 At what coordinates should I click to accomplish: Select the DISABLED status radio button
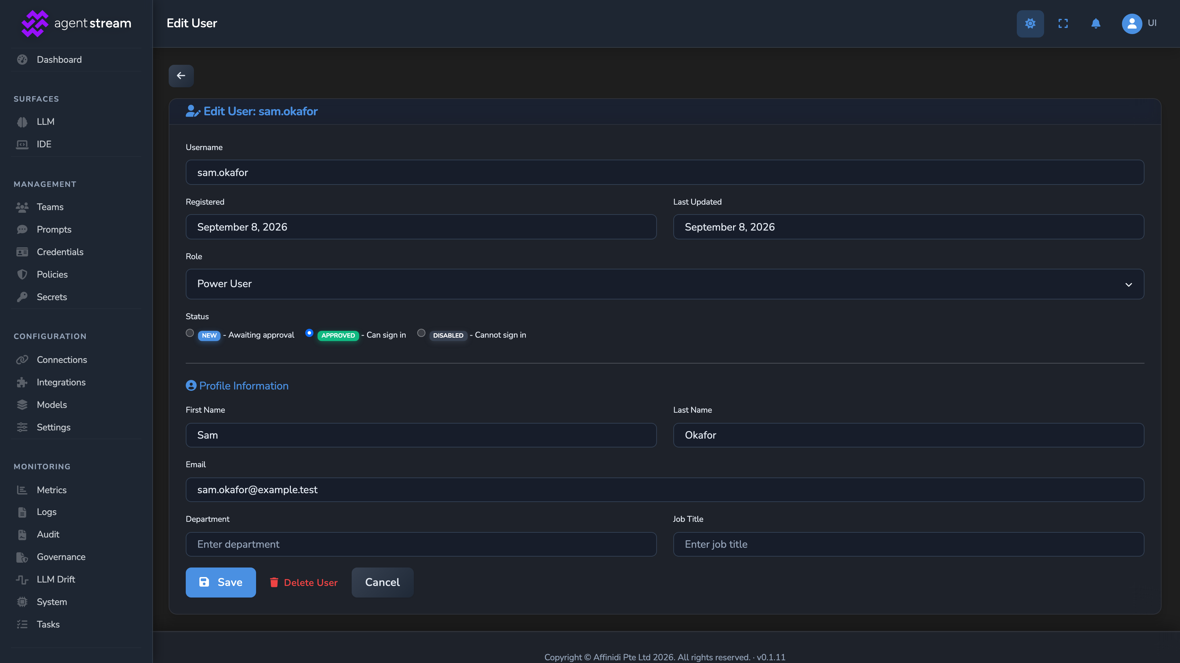[421, 333]
